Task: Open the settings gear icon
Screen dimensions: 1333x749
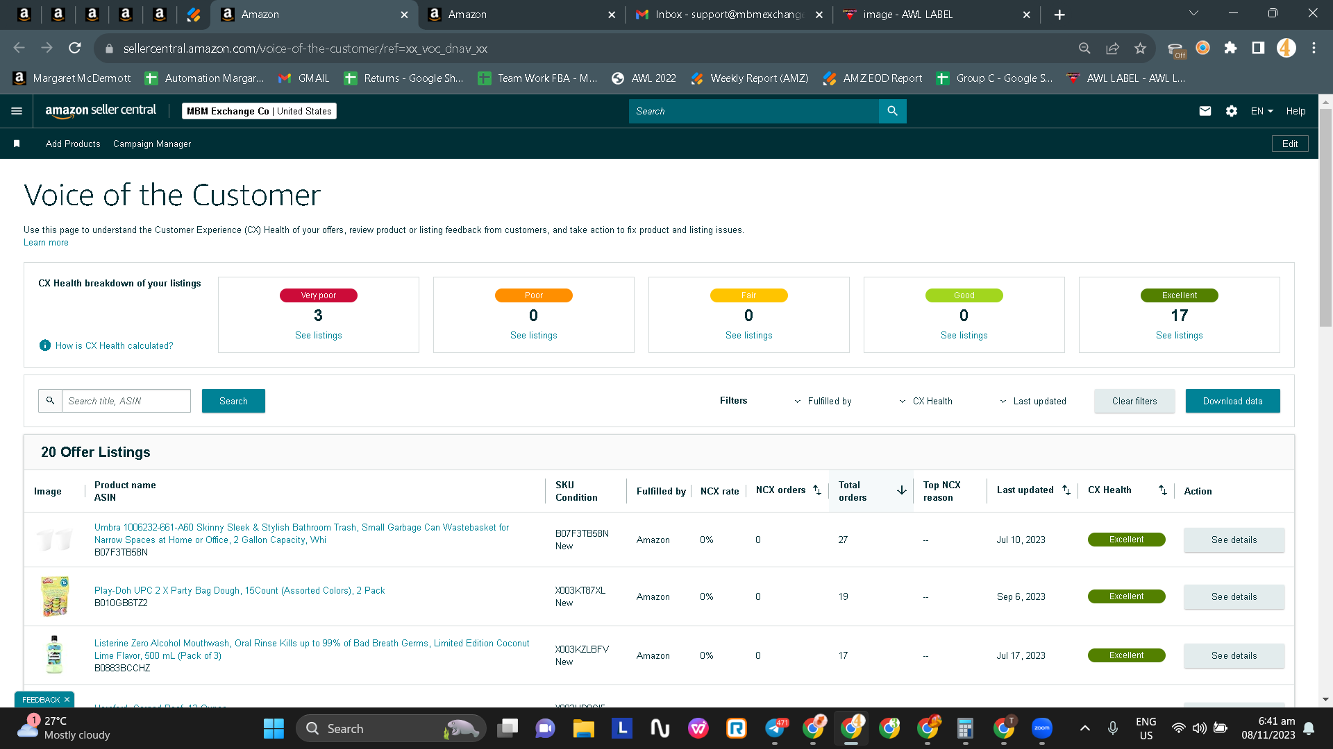Action: pyautogui.click(x=1232, y=111)
